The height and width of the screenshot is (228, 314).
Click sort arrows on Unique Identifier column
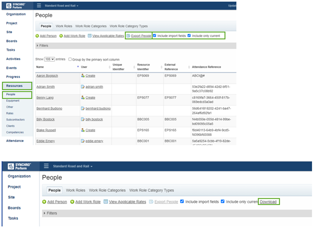click(x=134, y=67)
